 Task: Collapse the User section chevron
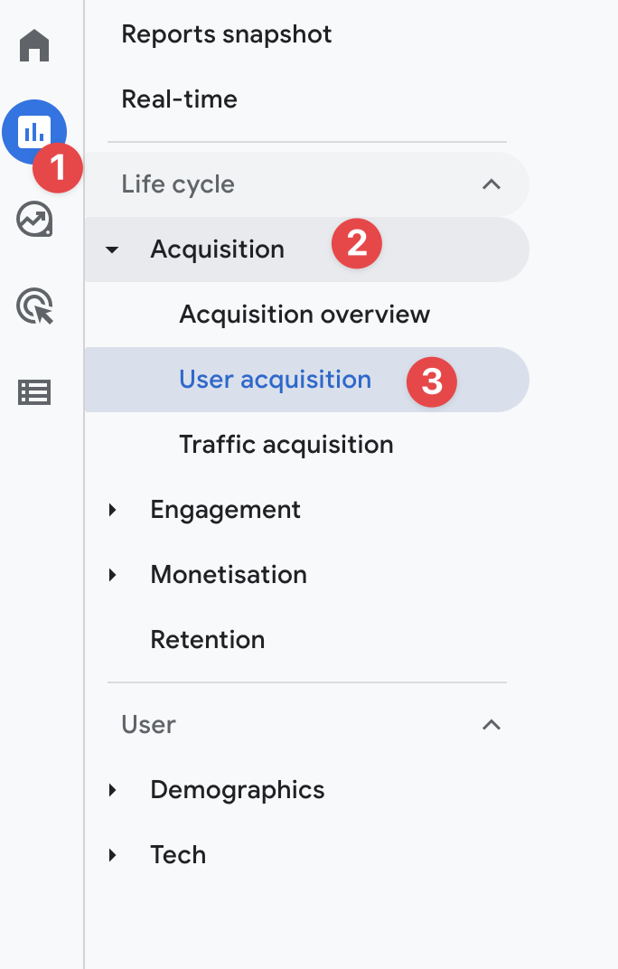coord(492,724)
